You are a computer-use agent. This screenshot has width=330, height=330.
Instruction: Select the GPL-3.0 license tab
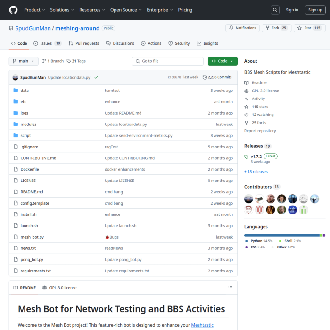60,288
